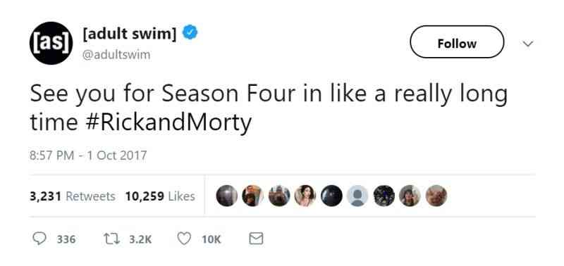Open the #RickandMorty hashtag
The image size is (564, 266).
[168, 122]
